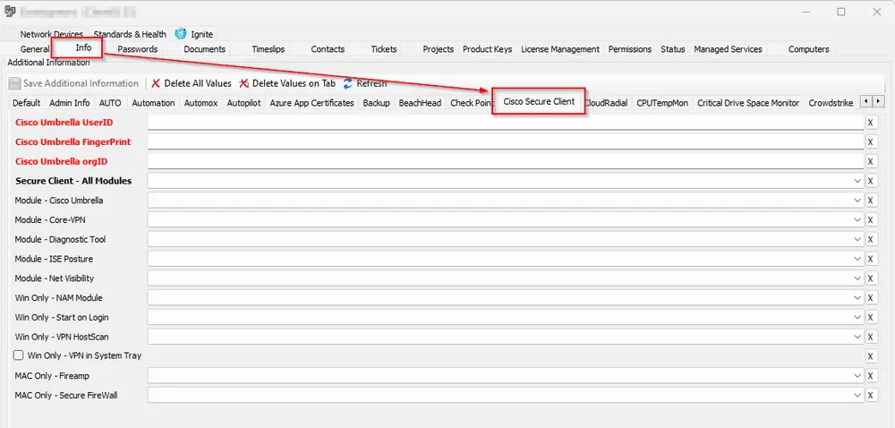The width and height of the screenshot is (895, 428).
Task: Switch to the Backup info tab
Action: point(376,103)
